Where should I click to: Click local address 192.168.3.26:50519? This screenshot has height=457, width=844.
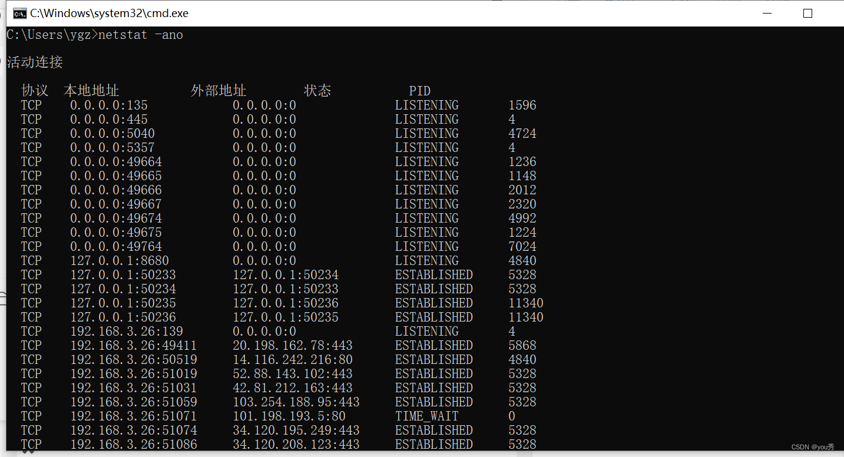click(134, 360)
